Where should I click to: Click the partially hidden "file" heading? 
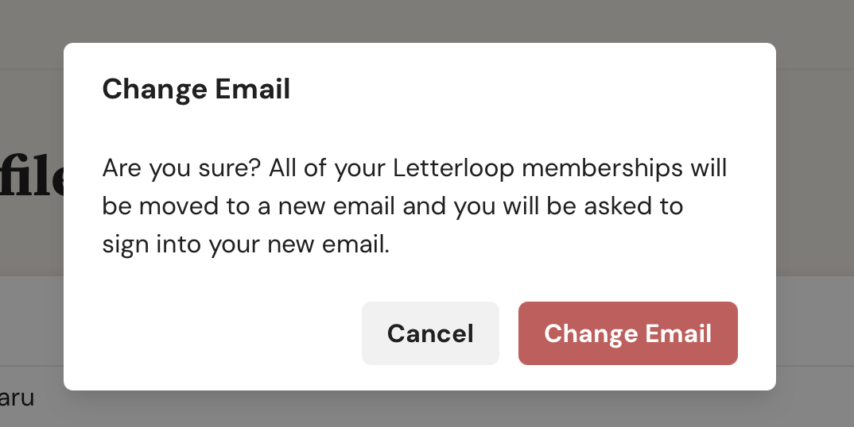click(32, 178)
